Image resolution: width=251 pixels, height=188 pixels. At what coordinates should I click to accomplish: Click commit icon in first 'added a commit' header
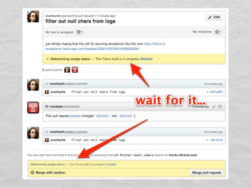coord(47,84)
